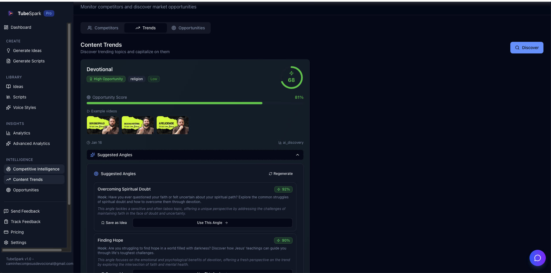Click the 81% opportunity score value
The image size is (551, 273).
coord(299,97)
